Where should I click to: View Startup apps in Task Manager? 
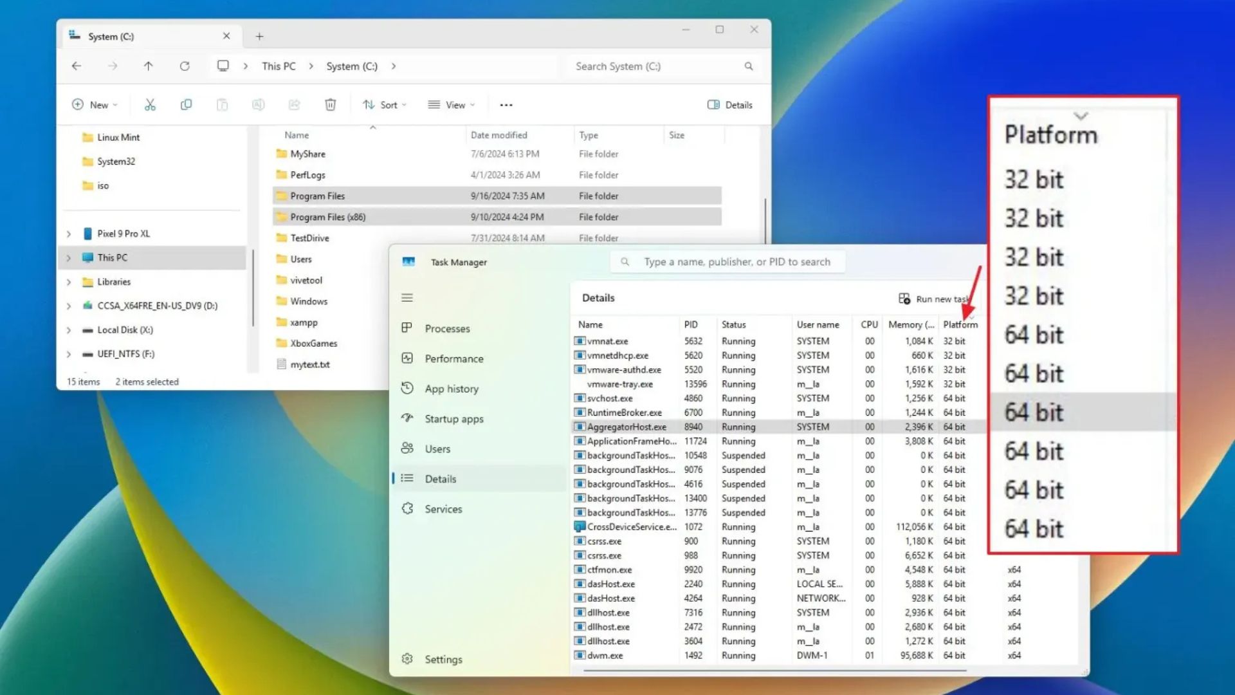pos(453,418)
